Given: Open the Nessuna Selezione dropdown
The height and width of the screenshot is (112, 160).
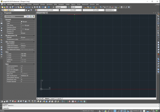Looking at the screenshot, I should pyautogui.click(x=15, y=16).
